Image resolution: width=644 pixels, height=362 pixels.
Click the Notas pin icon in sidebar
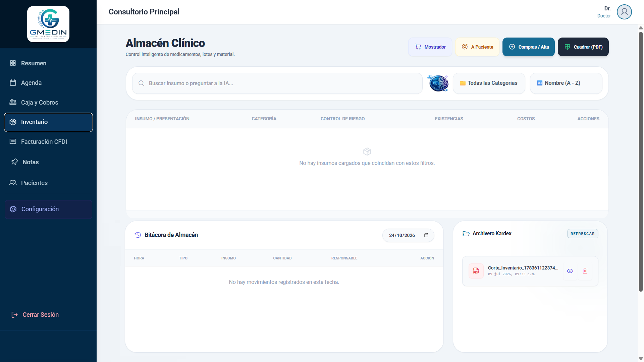tap(14, 162)
